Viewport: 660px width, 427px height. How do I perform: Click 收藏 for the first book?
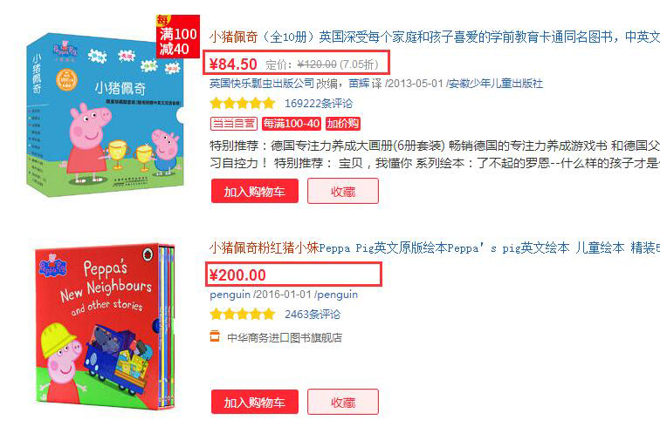tap(343, 191)
